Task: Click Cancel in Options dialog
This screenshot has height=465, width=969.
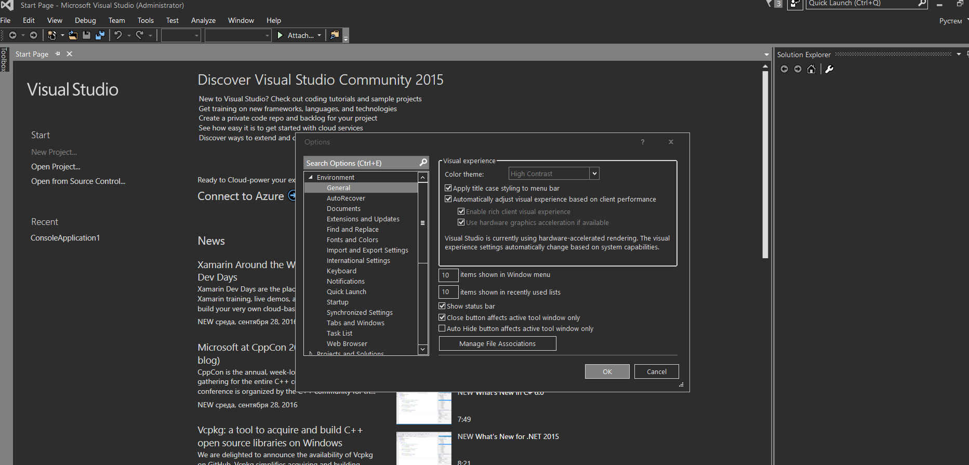Action: coord(657,371)
